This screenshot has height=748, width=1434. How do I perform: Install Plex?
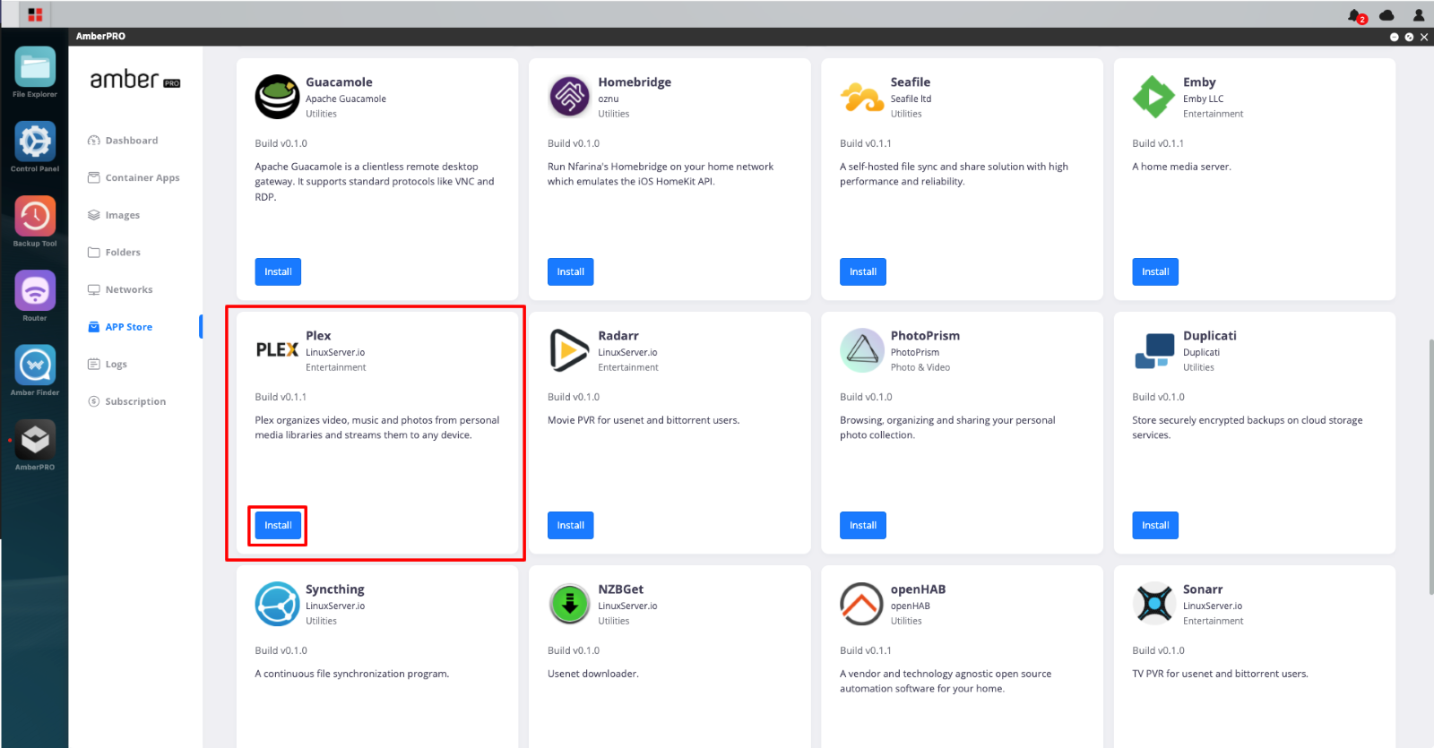pos(278,525)
